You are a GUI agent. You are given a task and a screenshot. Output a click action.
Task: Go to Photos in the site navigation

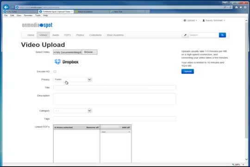(x=80, y=35)
